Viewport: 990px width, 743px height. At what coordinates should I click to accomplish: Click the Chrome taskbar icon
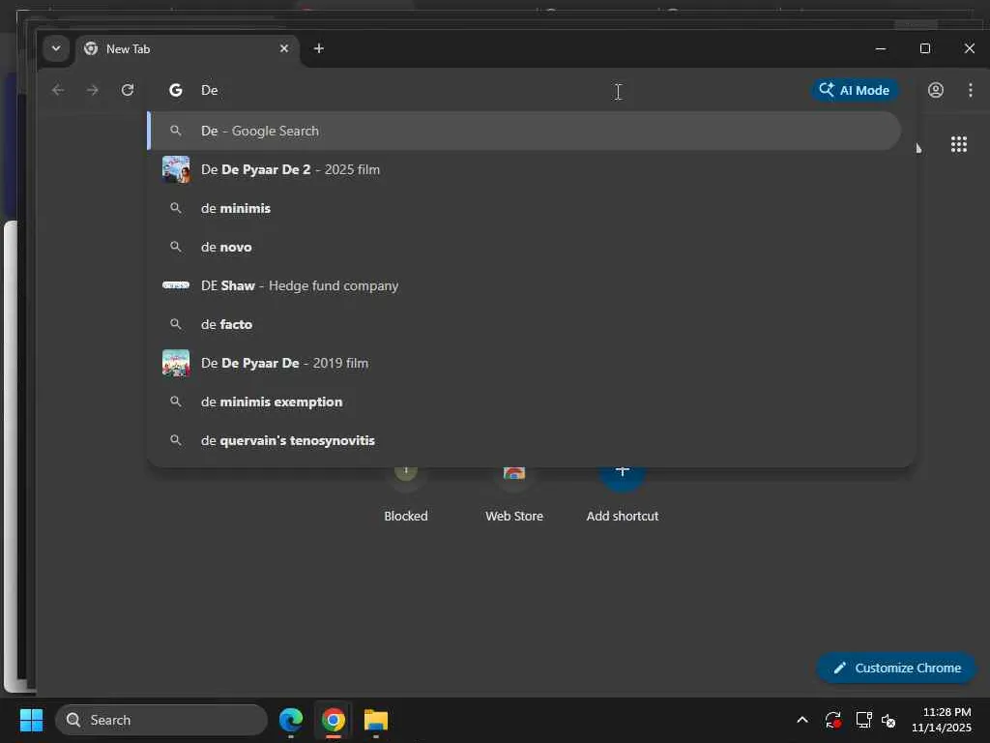pyautogui.click(x=334, y=720)
